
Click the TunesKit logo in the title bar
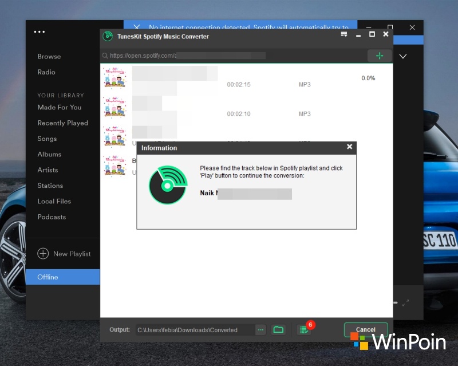tap(106, 36)
